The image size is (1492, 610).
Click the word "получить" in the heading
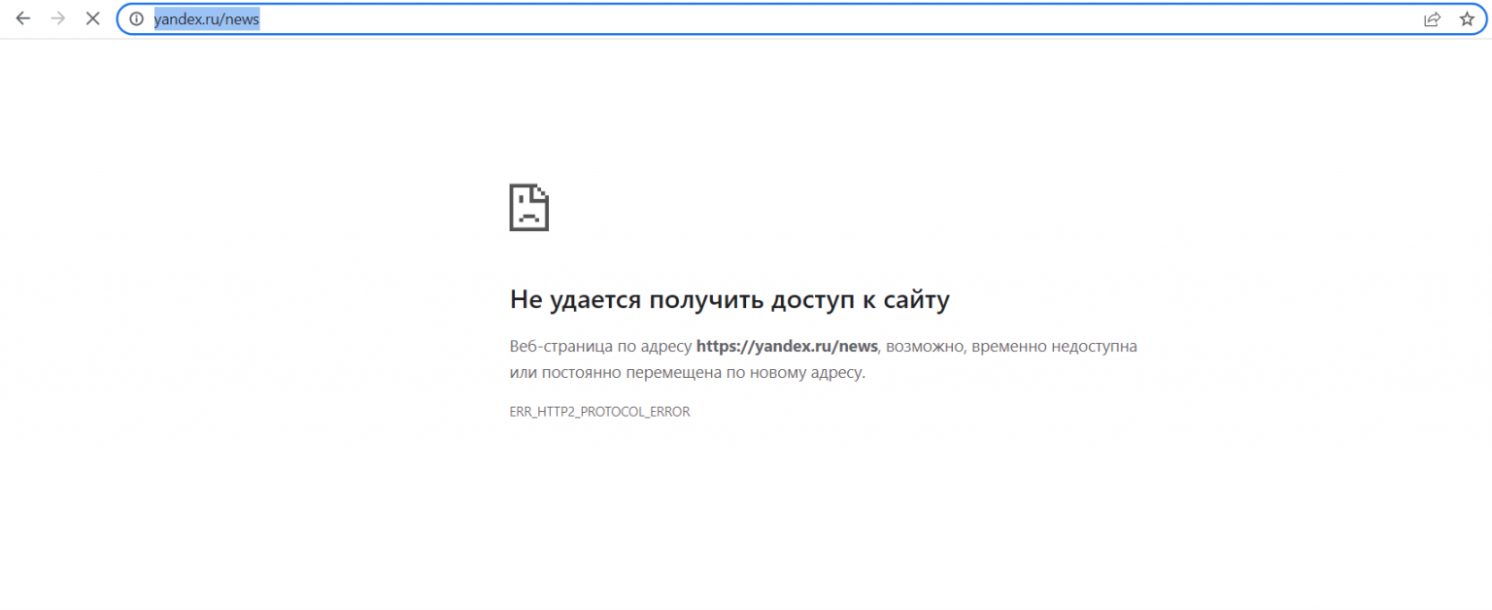[x=705, y=300]
